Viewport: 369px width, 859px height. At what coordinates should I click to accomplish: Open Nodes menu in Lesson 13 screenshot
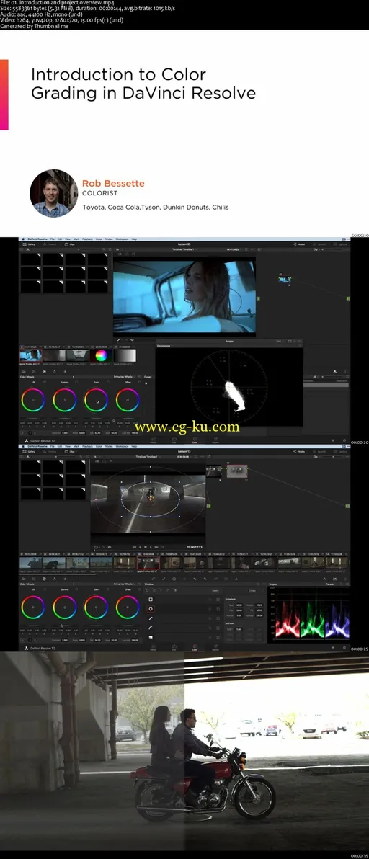tap(109, 446)
